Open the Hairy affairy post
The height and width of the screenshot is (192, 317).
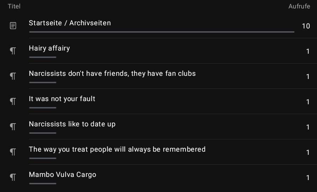pyautogui.click(x=49, y=48)
